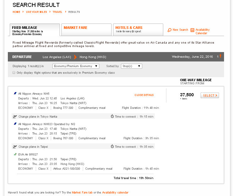Click the Wednesday, June 22, 2016 date
Screen dimensions: 235x196
click(192, 57)
